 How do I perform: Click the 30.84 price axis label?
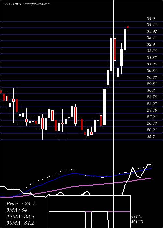pyautogui.click(x=152, y=71)
